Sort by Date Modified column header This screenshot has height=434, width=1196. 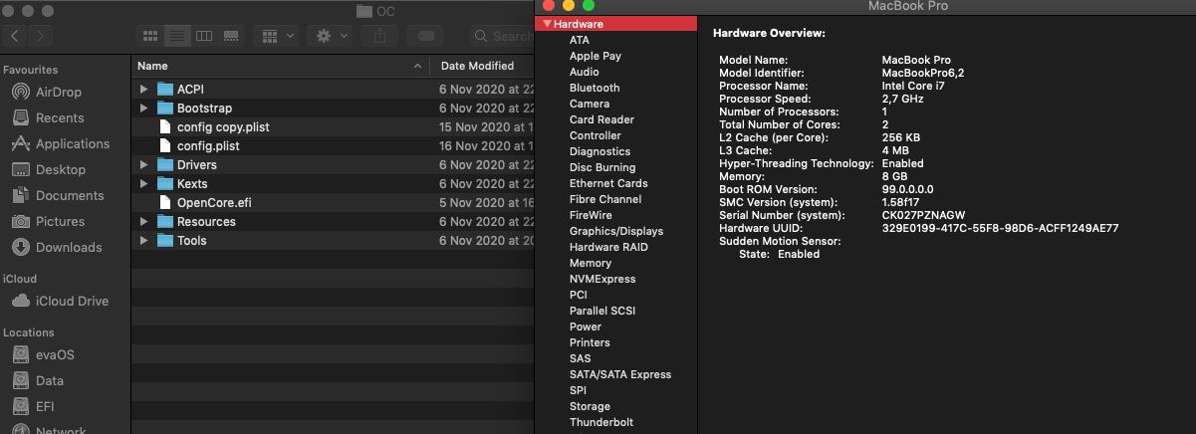click(482, 66)
